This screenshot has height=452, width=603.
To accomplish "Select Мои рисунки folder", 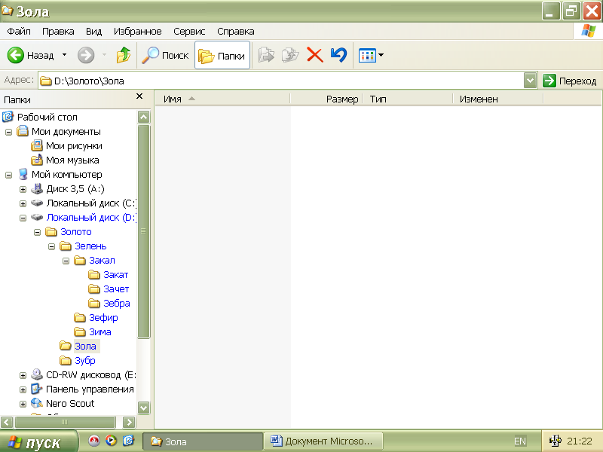I will point(74,146).
